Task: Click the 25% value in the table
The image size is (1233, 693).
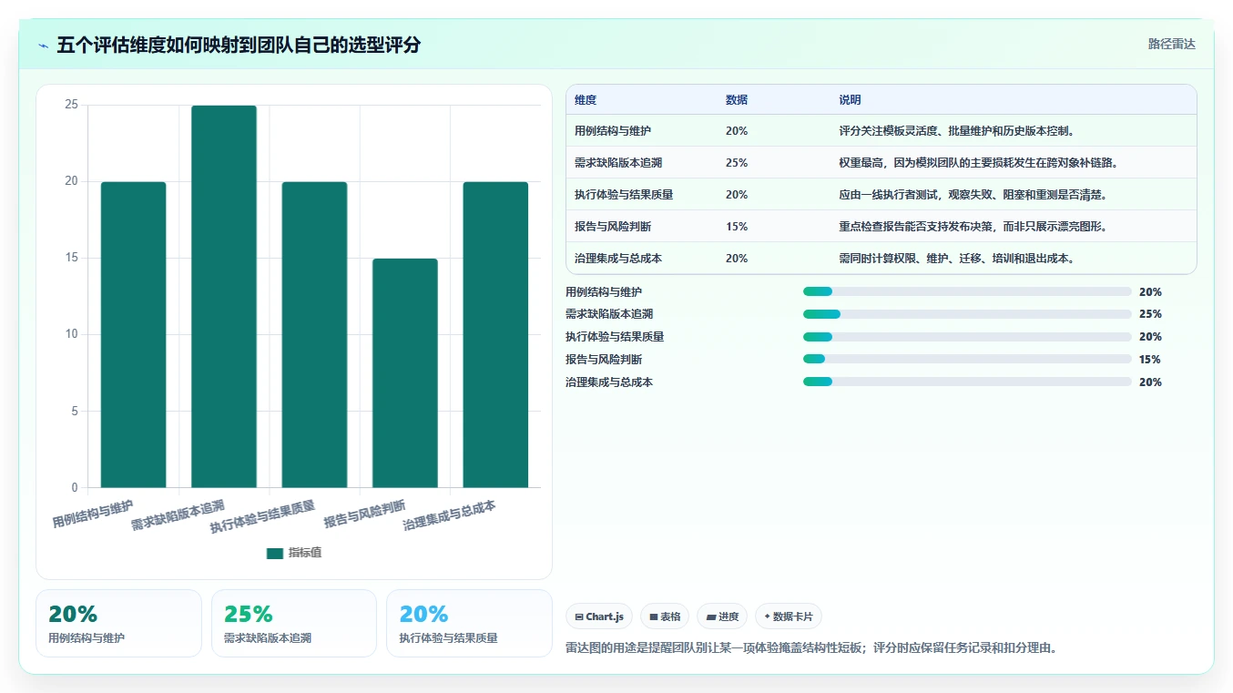Action: tap(737, 163)
